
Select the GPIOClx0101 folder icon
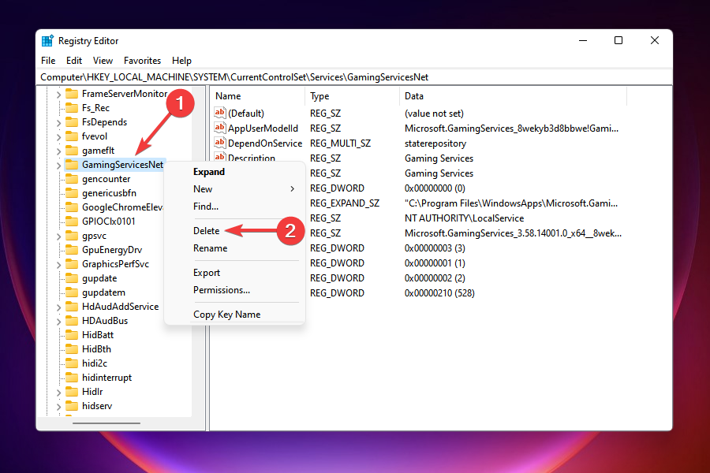point(72,222)
